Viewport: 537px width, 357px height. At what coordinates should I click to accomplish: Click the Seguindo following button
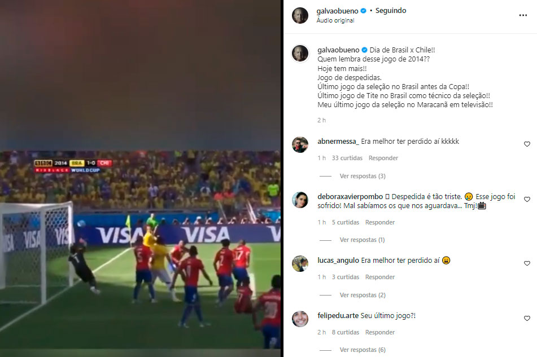pyautogui.click(x=391, y=11)
